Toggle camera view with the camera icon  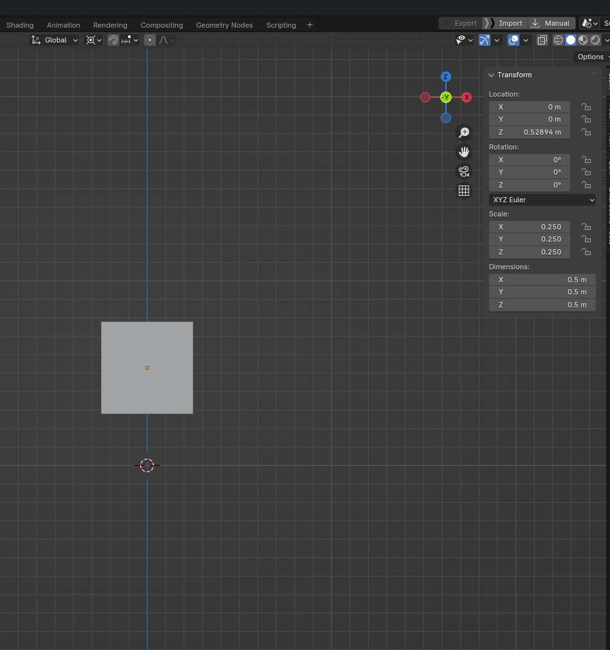pyautogui.click(x=463, y=171)
